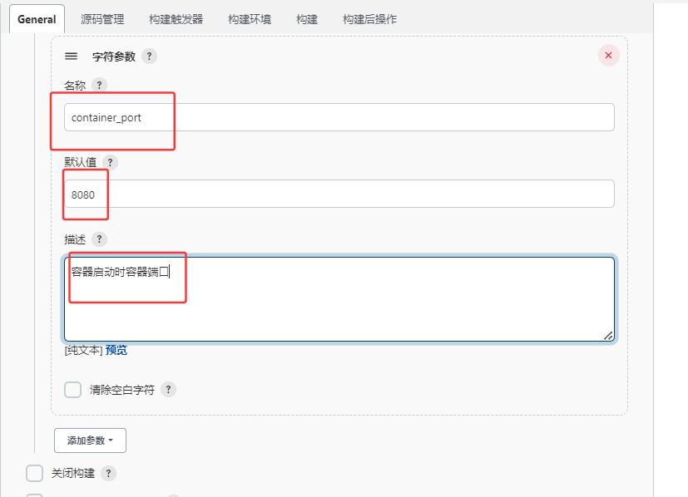This screenshot has height=497, width=688.
Task: Delete the string parameter with red X
Action: (x=609, y=55)
